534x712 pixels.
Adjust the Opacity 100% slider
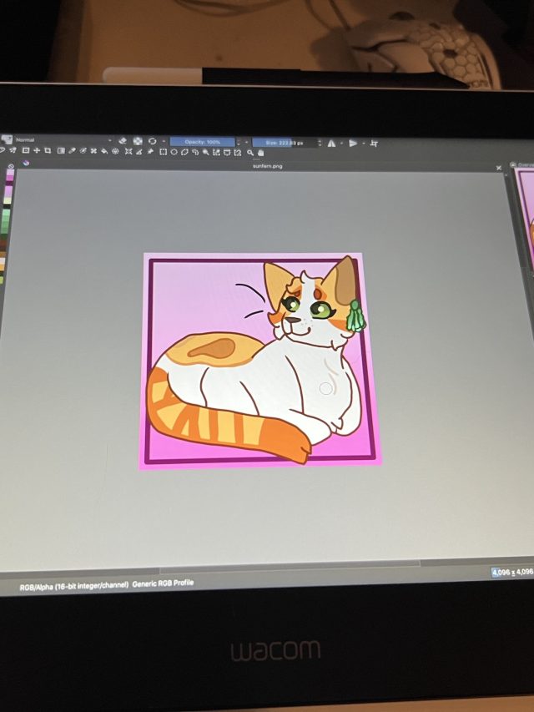tap(203, 142)
